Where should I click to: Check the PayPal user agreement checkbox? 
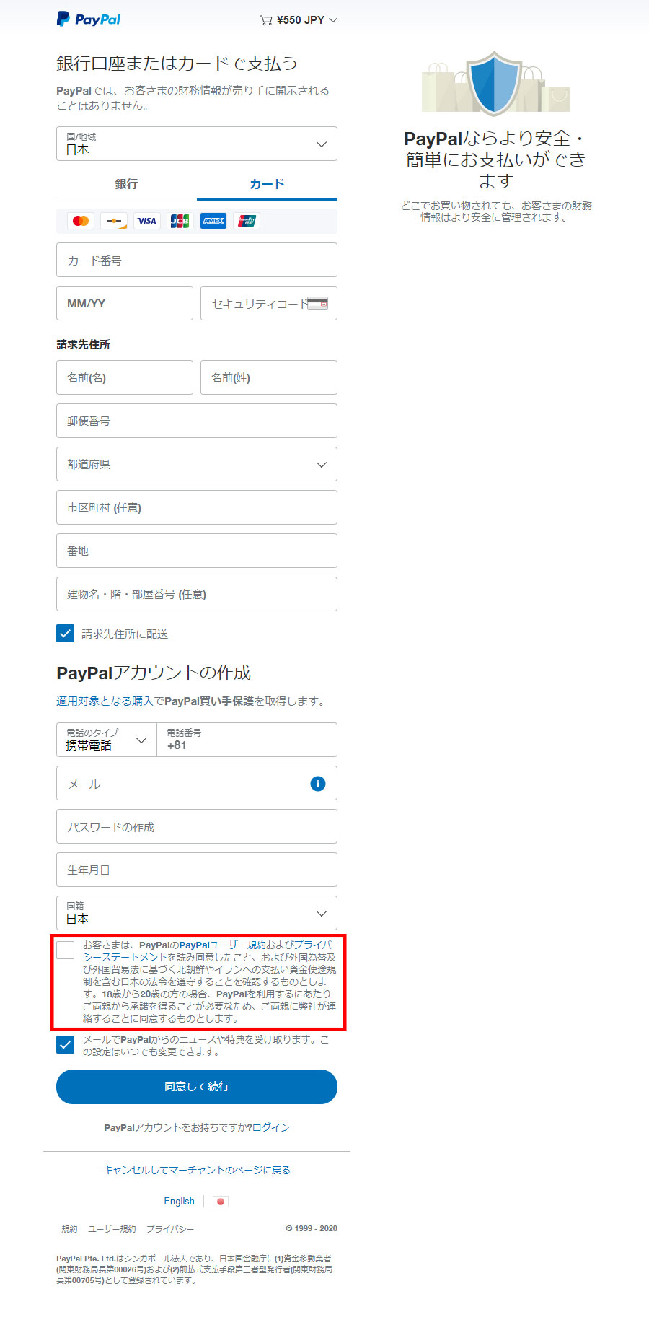(x=66, y=950)
